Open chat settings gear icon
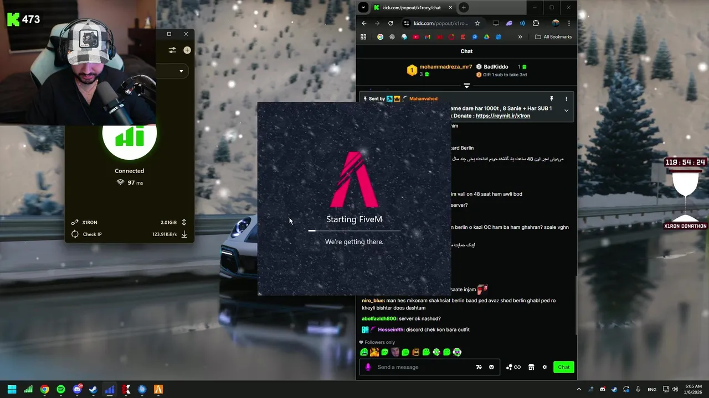Screen dimensions: 709x398 pyautogui.click(x=544, y=367)
